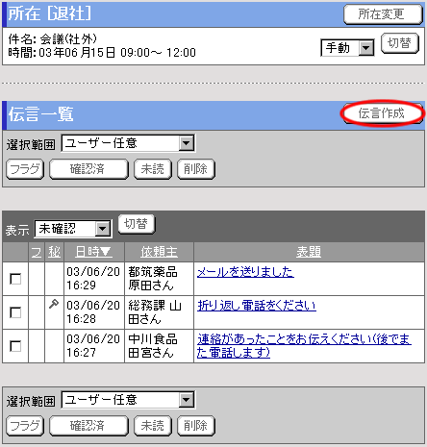Click the 伝言作成 button
The height and width of the screenshot is (447, 427).
pyautogui.click(x=383, y=113)
